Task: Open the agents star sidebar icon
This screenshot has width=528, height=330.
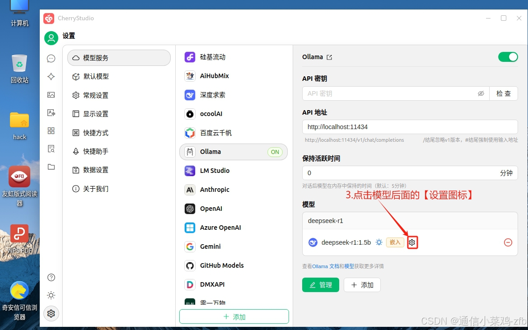Action: [51, 77]
